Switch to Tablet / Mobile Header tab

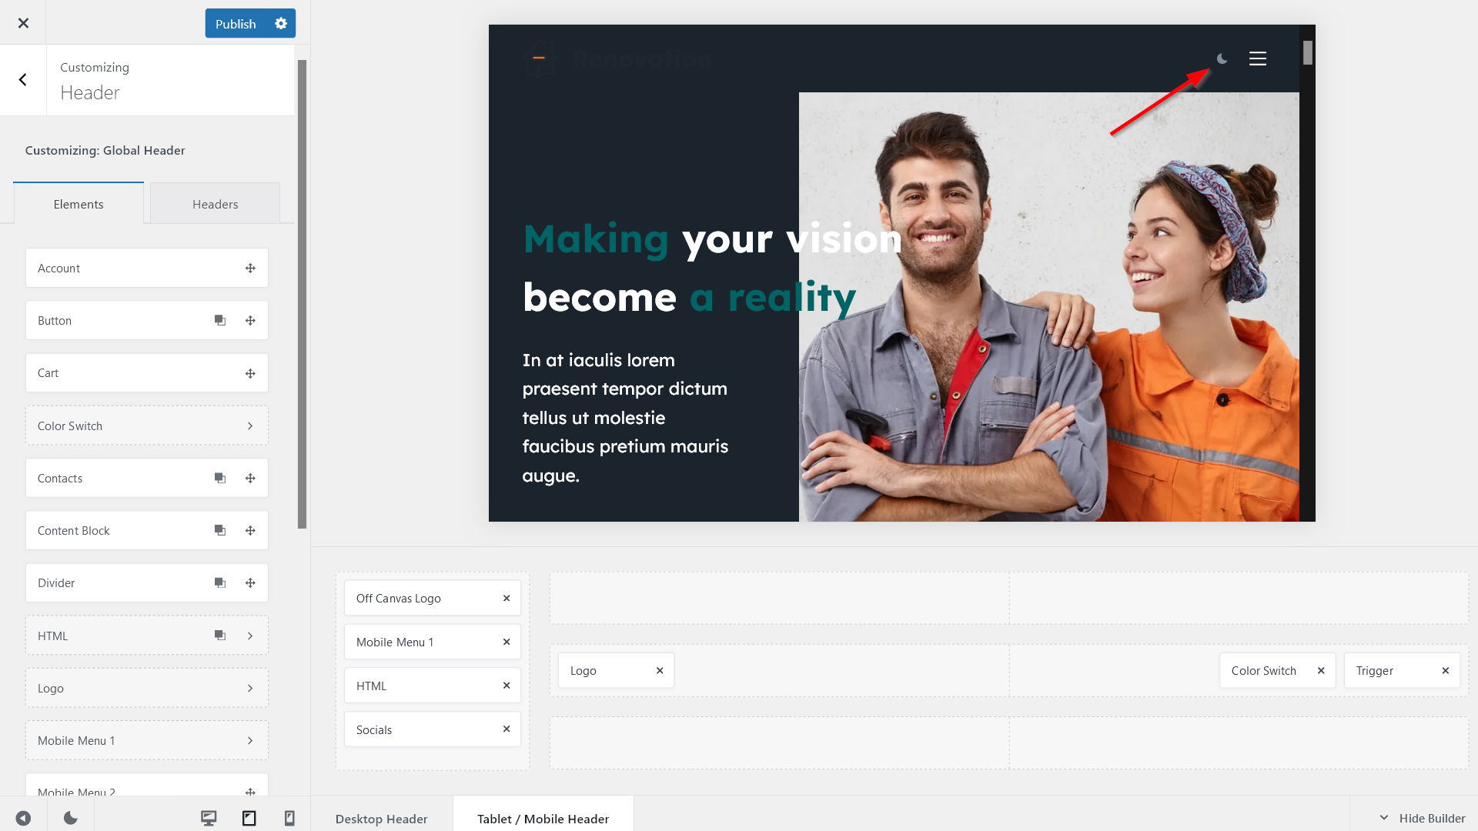[542, 818]
